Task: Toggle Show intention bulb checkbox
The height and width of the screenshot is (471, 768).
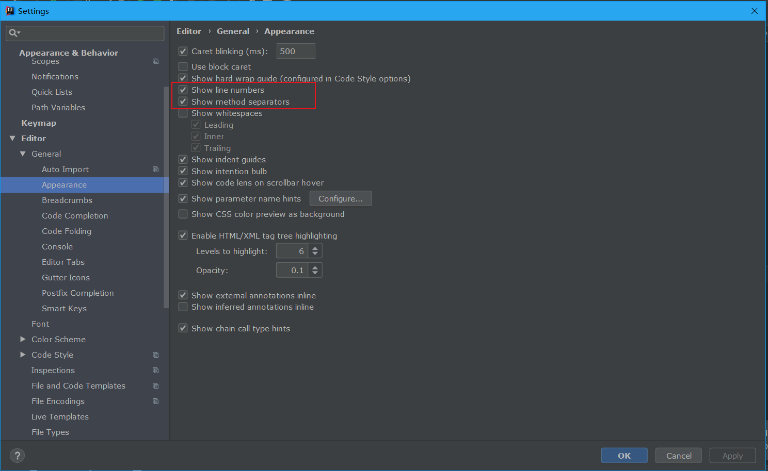Action: 183,171
